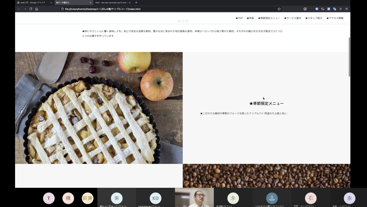Click the apple pie photo
This screenshot has height=207, width=367.
[x=99, y=108]
